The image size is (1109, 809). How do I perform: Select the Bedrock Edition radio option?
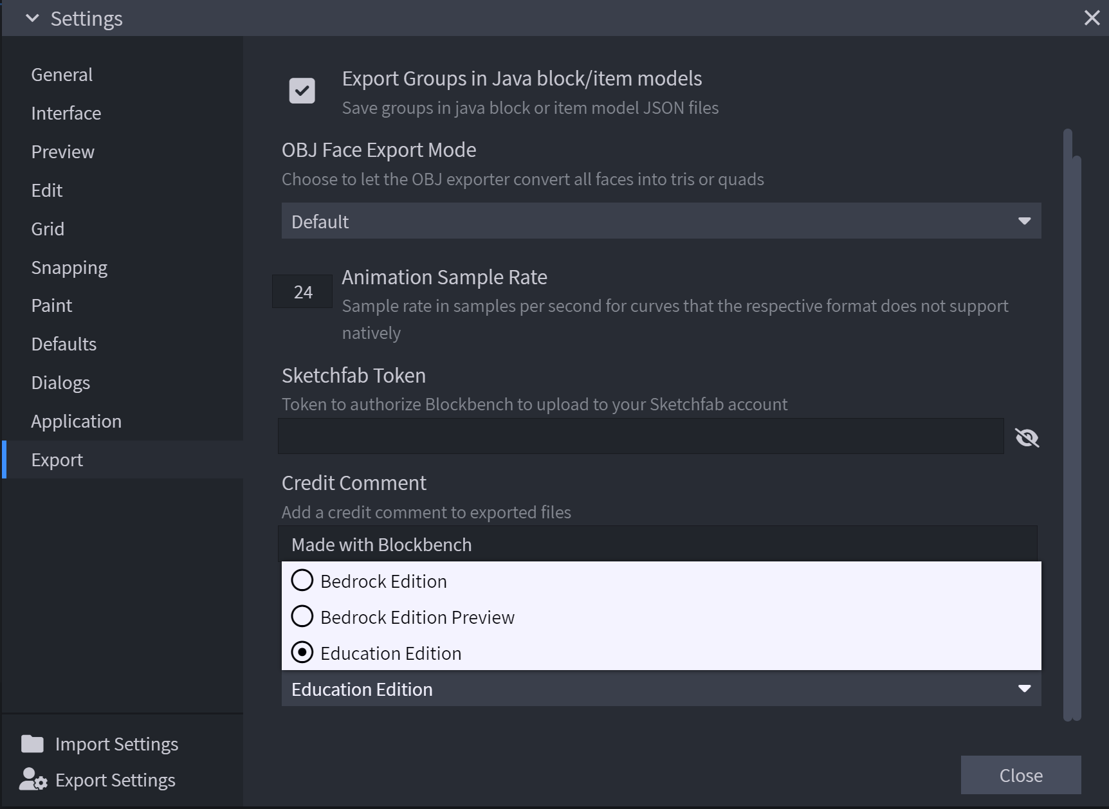302,581
